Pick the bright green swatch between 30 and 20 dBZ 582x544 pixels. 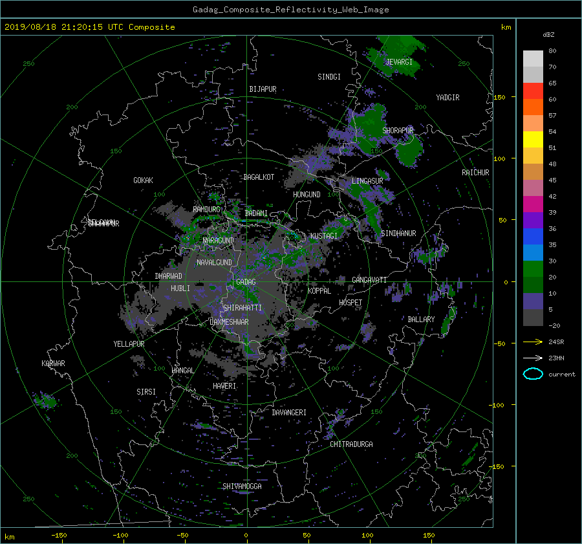[533, 269]
